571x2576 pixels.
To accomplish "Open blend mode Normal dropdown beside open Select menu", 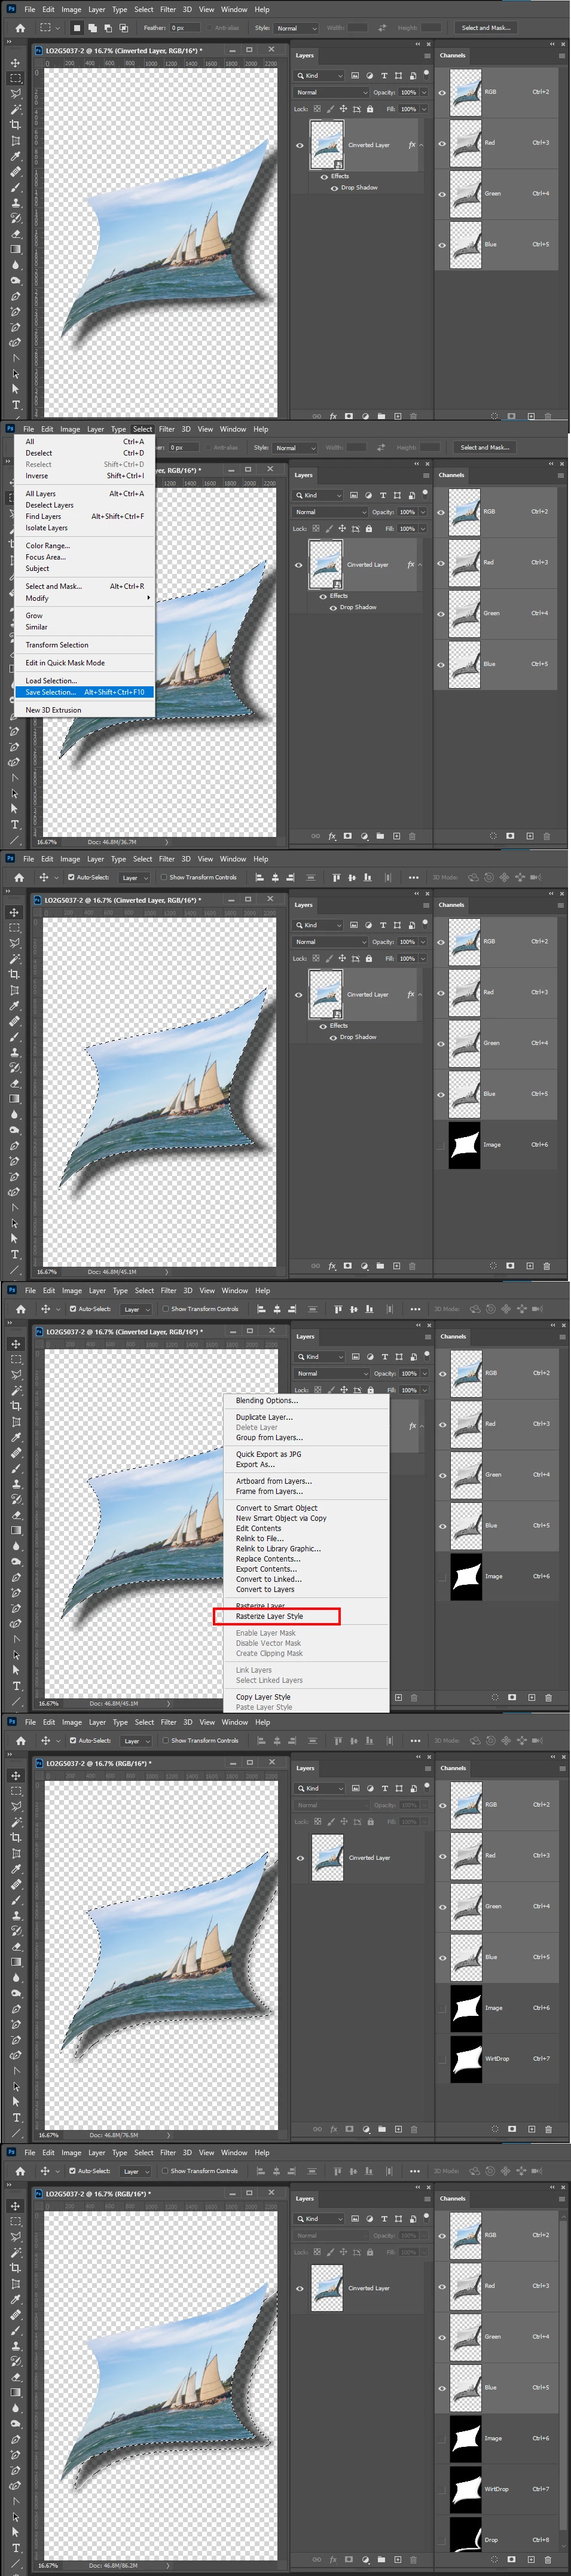I will coord(330,512).
